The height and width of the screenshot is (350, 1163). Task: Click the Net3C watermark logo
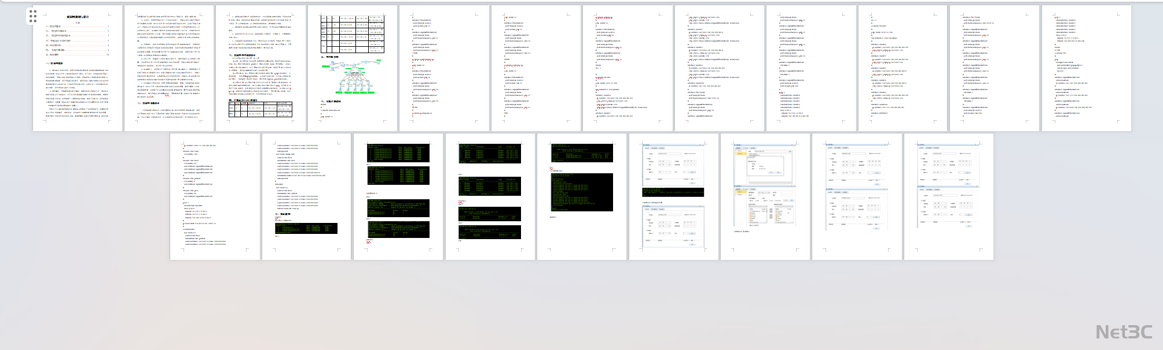click(1124, 332)
